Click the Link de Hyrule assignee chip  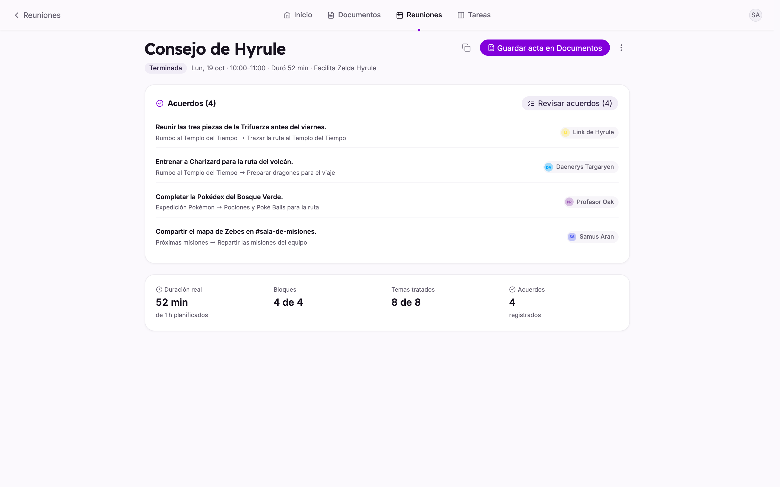[x=589, y=132]
